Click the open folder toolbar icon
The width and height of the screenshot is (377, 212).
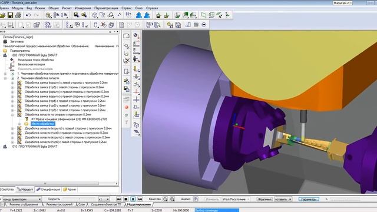[2, 15]
